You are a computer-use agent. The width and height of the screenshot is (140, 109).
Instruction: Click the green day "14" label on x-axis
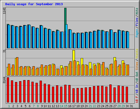[x=62, y=106]
